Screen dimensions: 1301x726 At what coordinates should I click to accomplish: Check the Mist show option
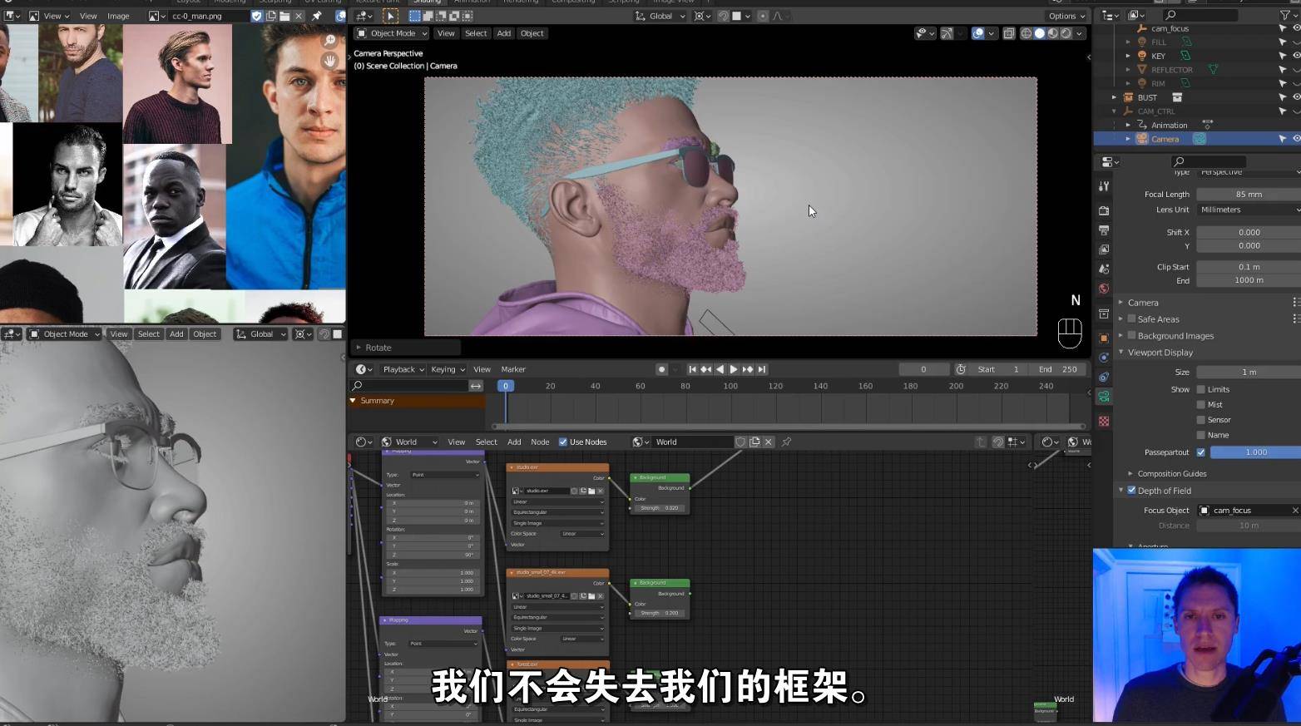1200,404
